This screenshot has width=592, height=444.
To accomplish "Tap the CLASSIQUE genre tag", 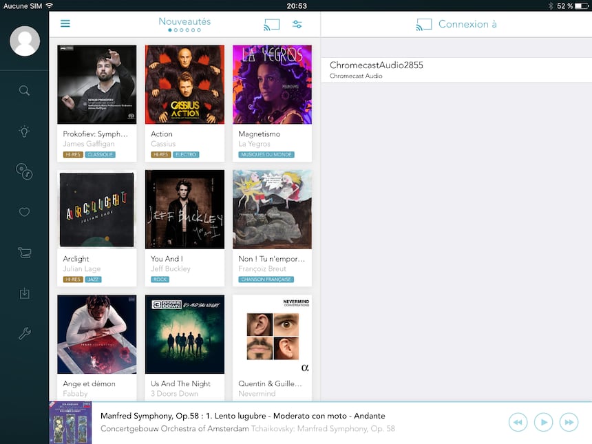I will [101, 154].
